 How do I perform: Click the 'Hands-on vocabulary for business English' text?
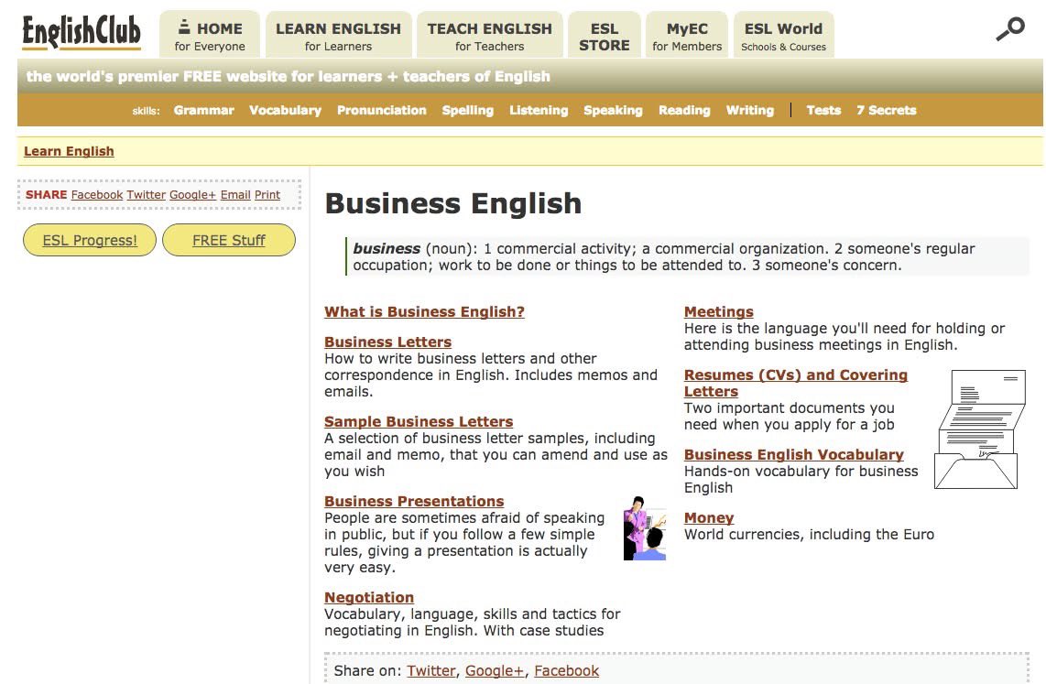click(801, 479)
